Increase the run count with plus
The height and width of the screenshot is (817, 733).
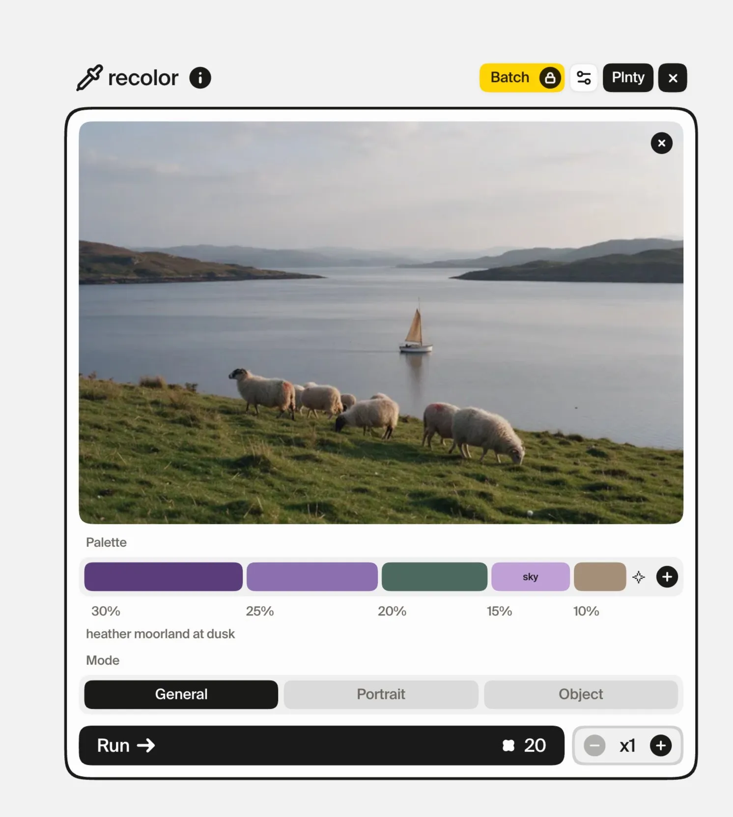(661, 745)
